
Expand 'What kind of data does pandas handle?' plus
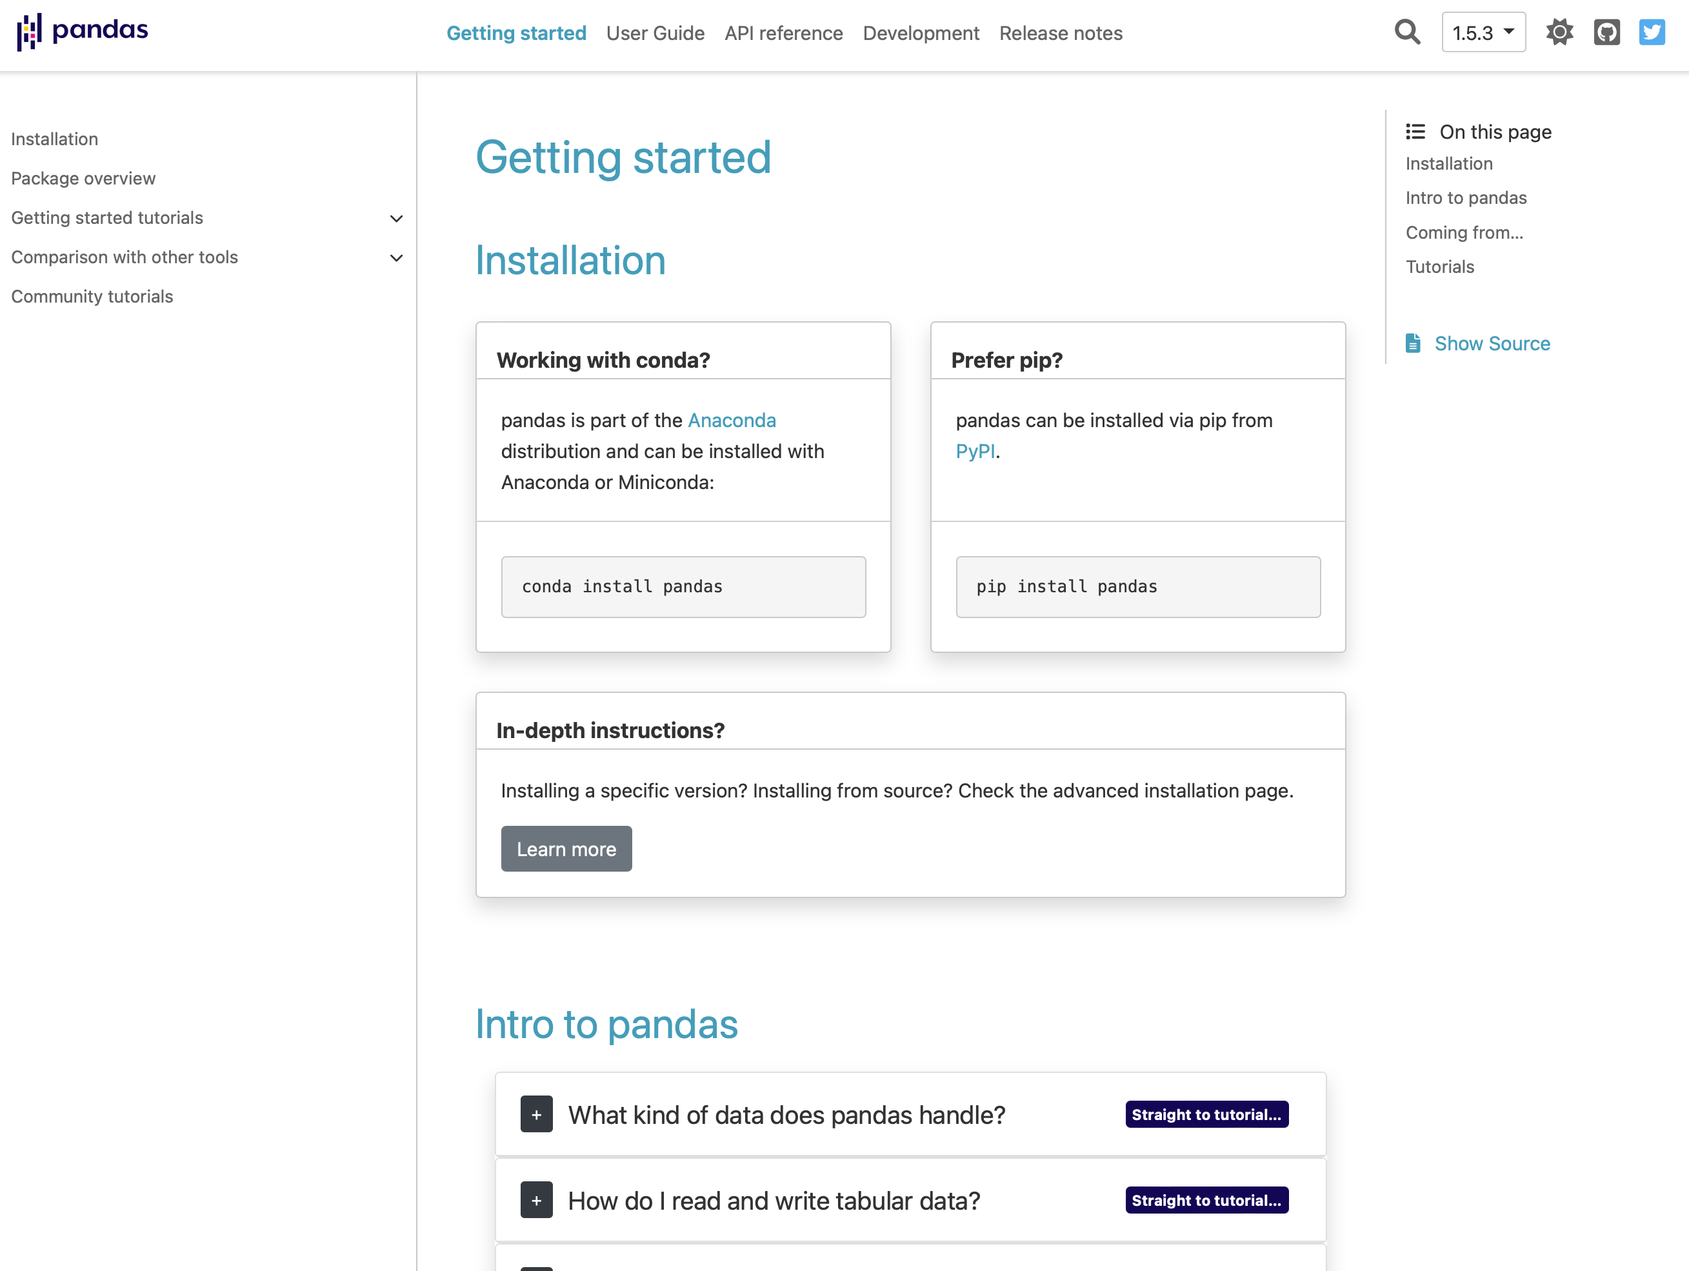[x=536, y=1114]
